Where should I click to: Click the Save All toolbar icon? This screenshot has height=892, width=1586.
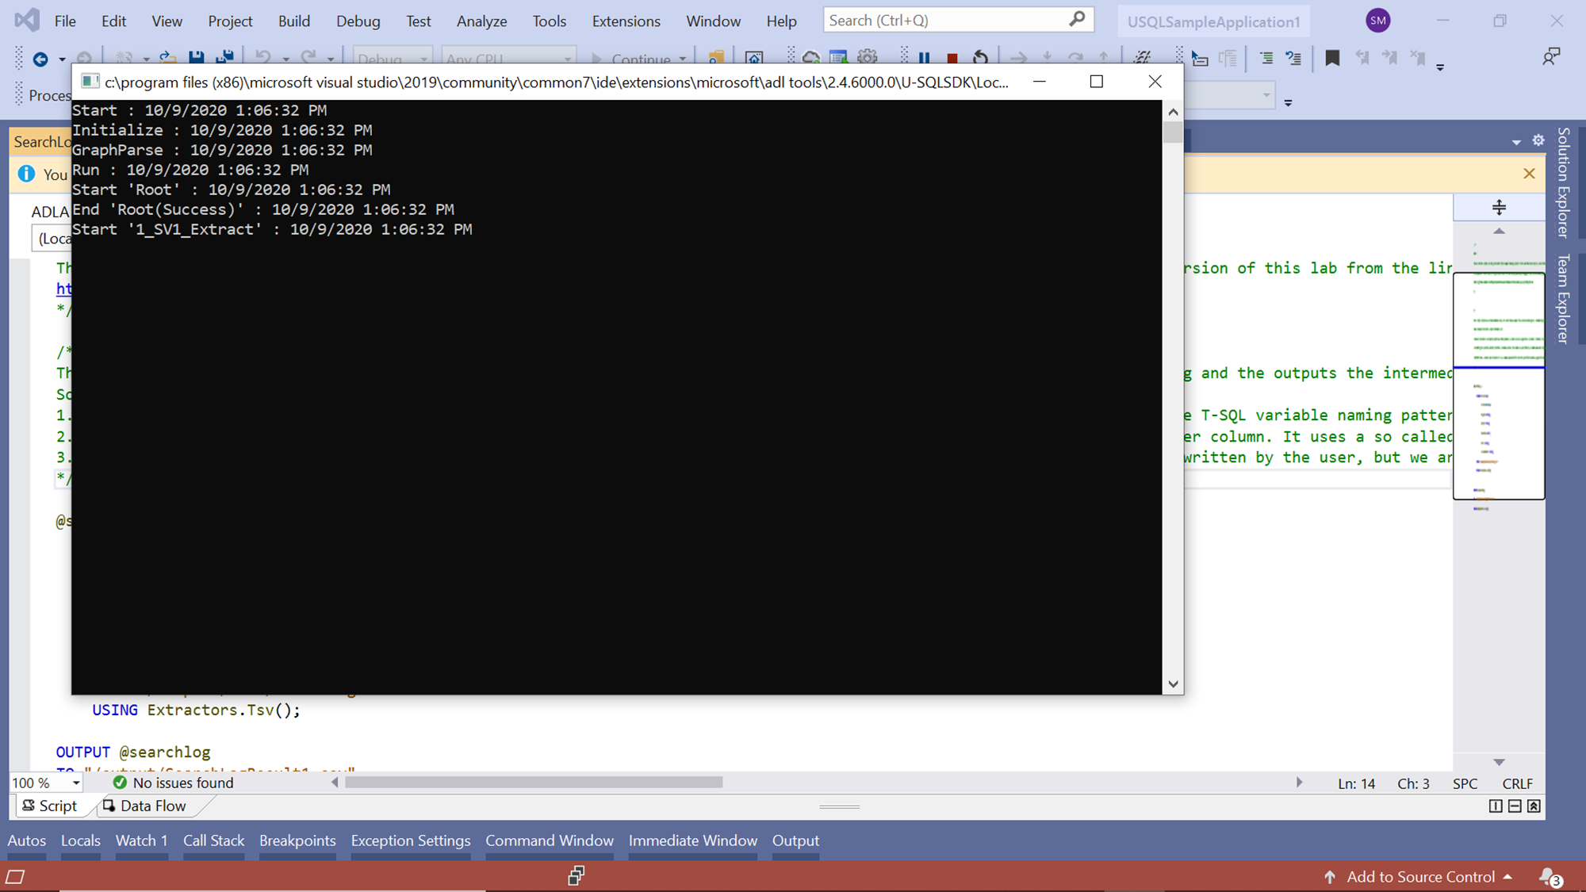[x=225, y=58]
